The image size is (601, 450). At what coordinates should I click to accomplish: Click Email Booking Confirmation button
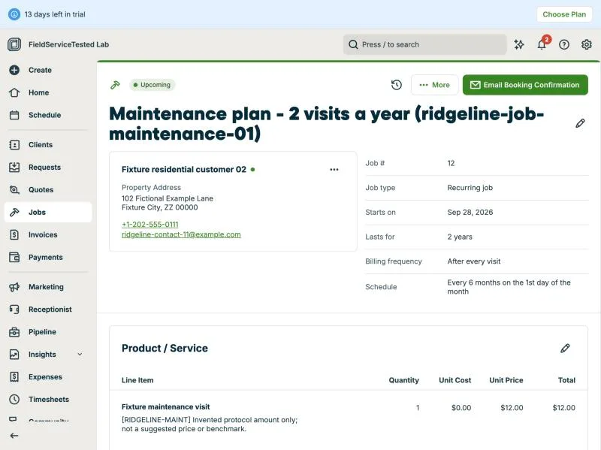[525, 85]
